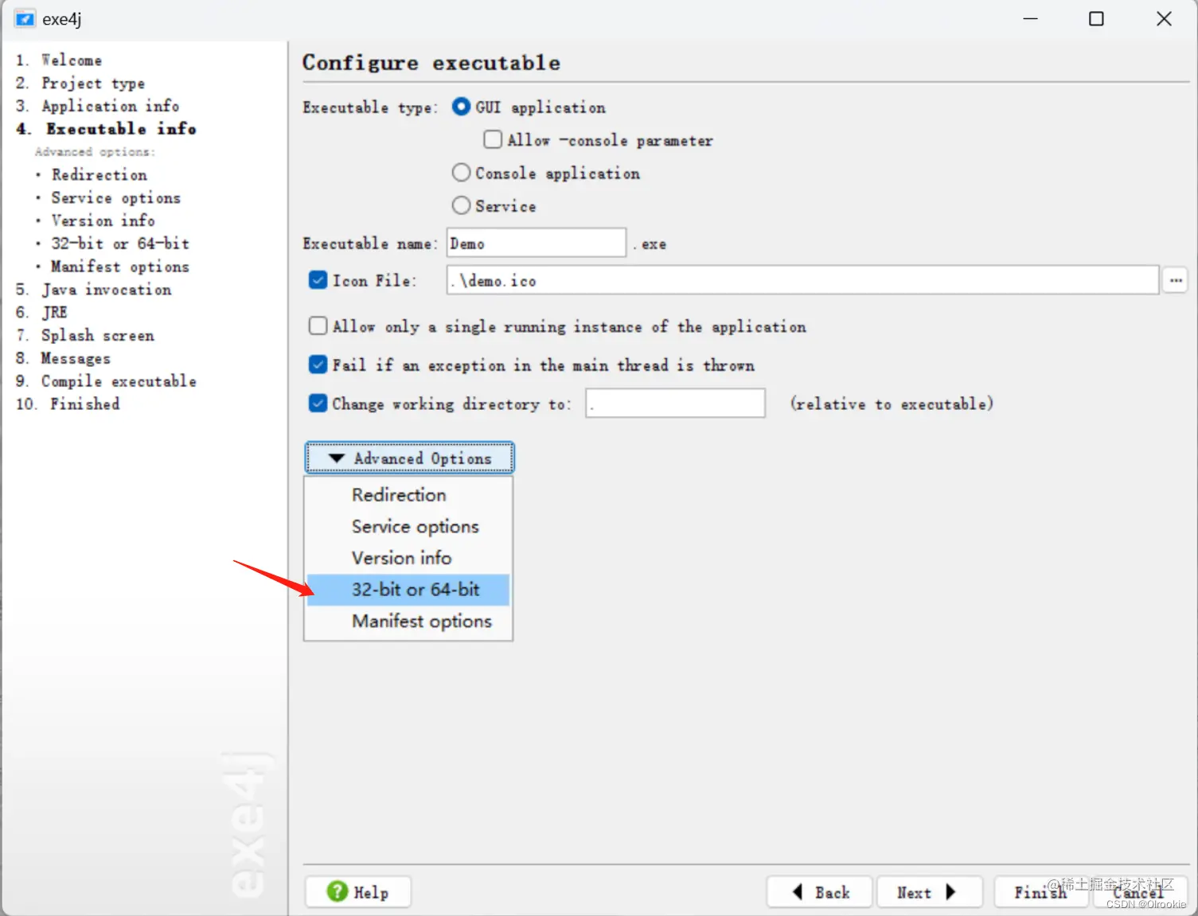Screen dimensions: 1198x916
Task: Choose Redirection from Advanced Options menu
Action: [408, 494]
